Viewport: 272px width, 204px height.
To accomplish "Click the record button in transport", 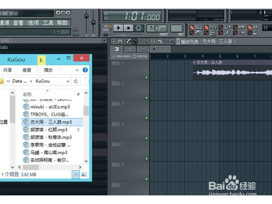I will point(139,28).
